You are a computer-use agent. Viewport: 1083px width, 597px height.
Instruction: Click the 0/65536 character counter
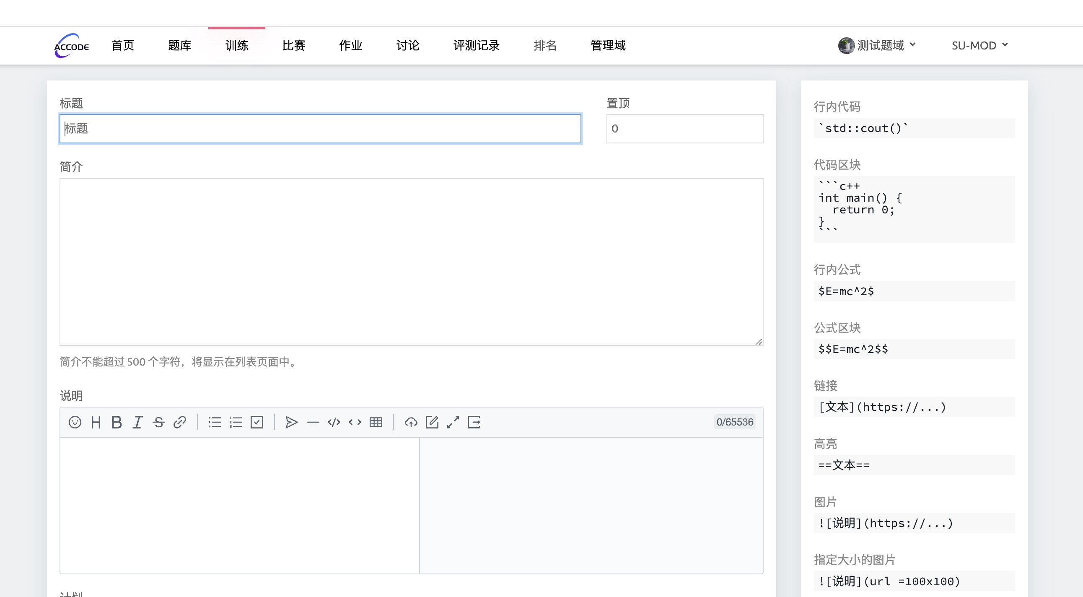[735, 422]
